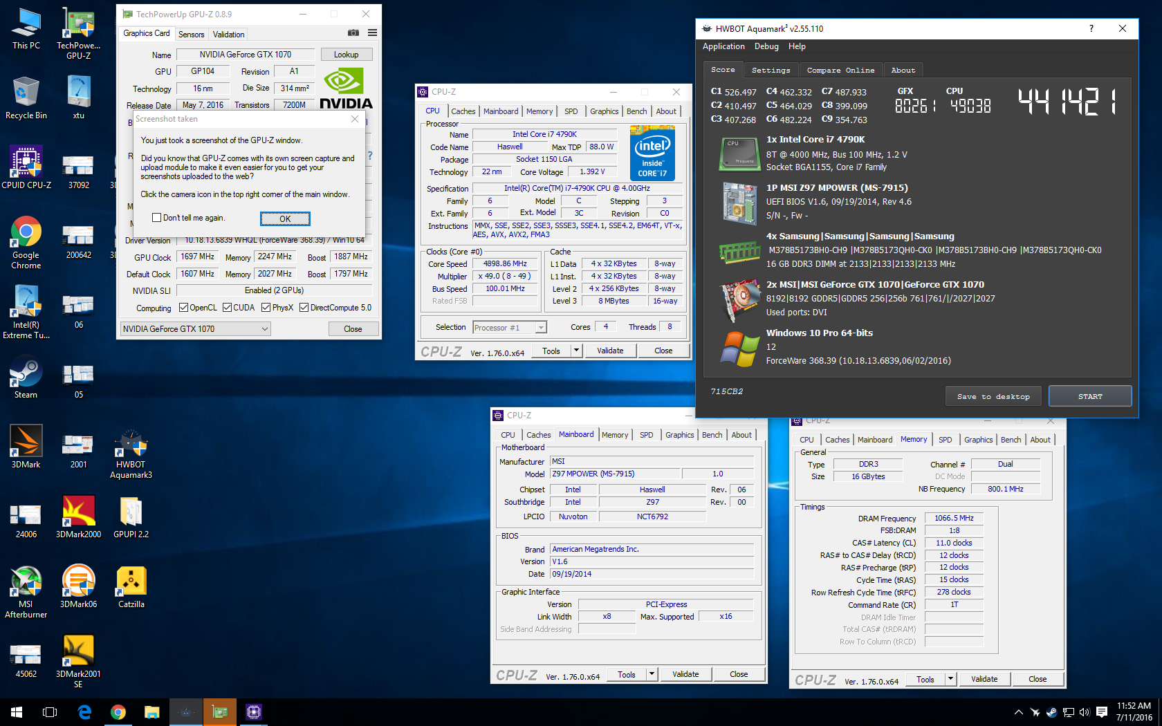1162x726 pixels.
Task: Click the Aquamark help question mark button
Action: click(1091, 28)
